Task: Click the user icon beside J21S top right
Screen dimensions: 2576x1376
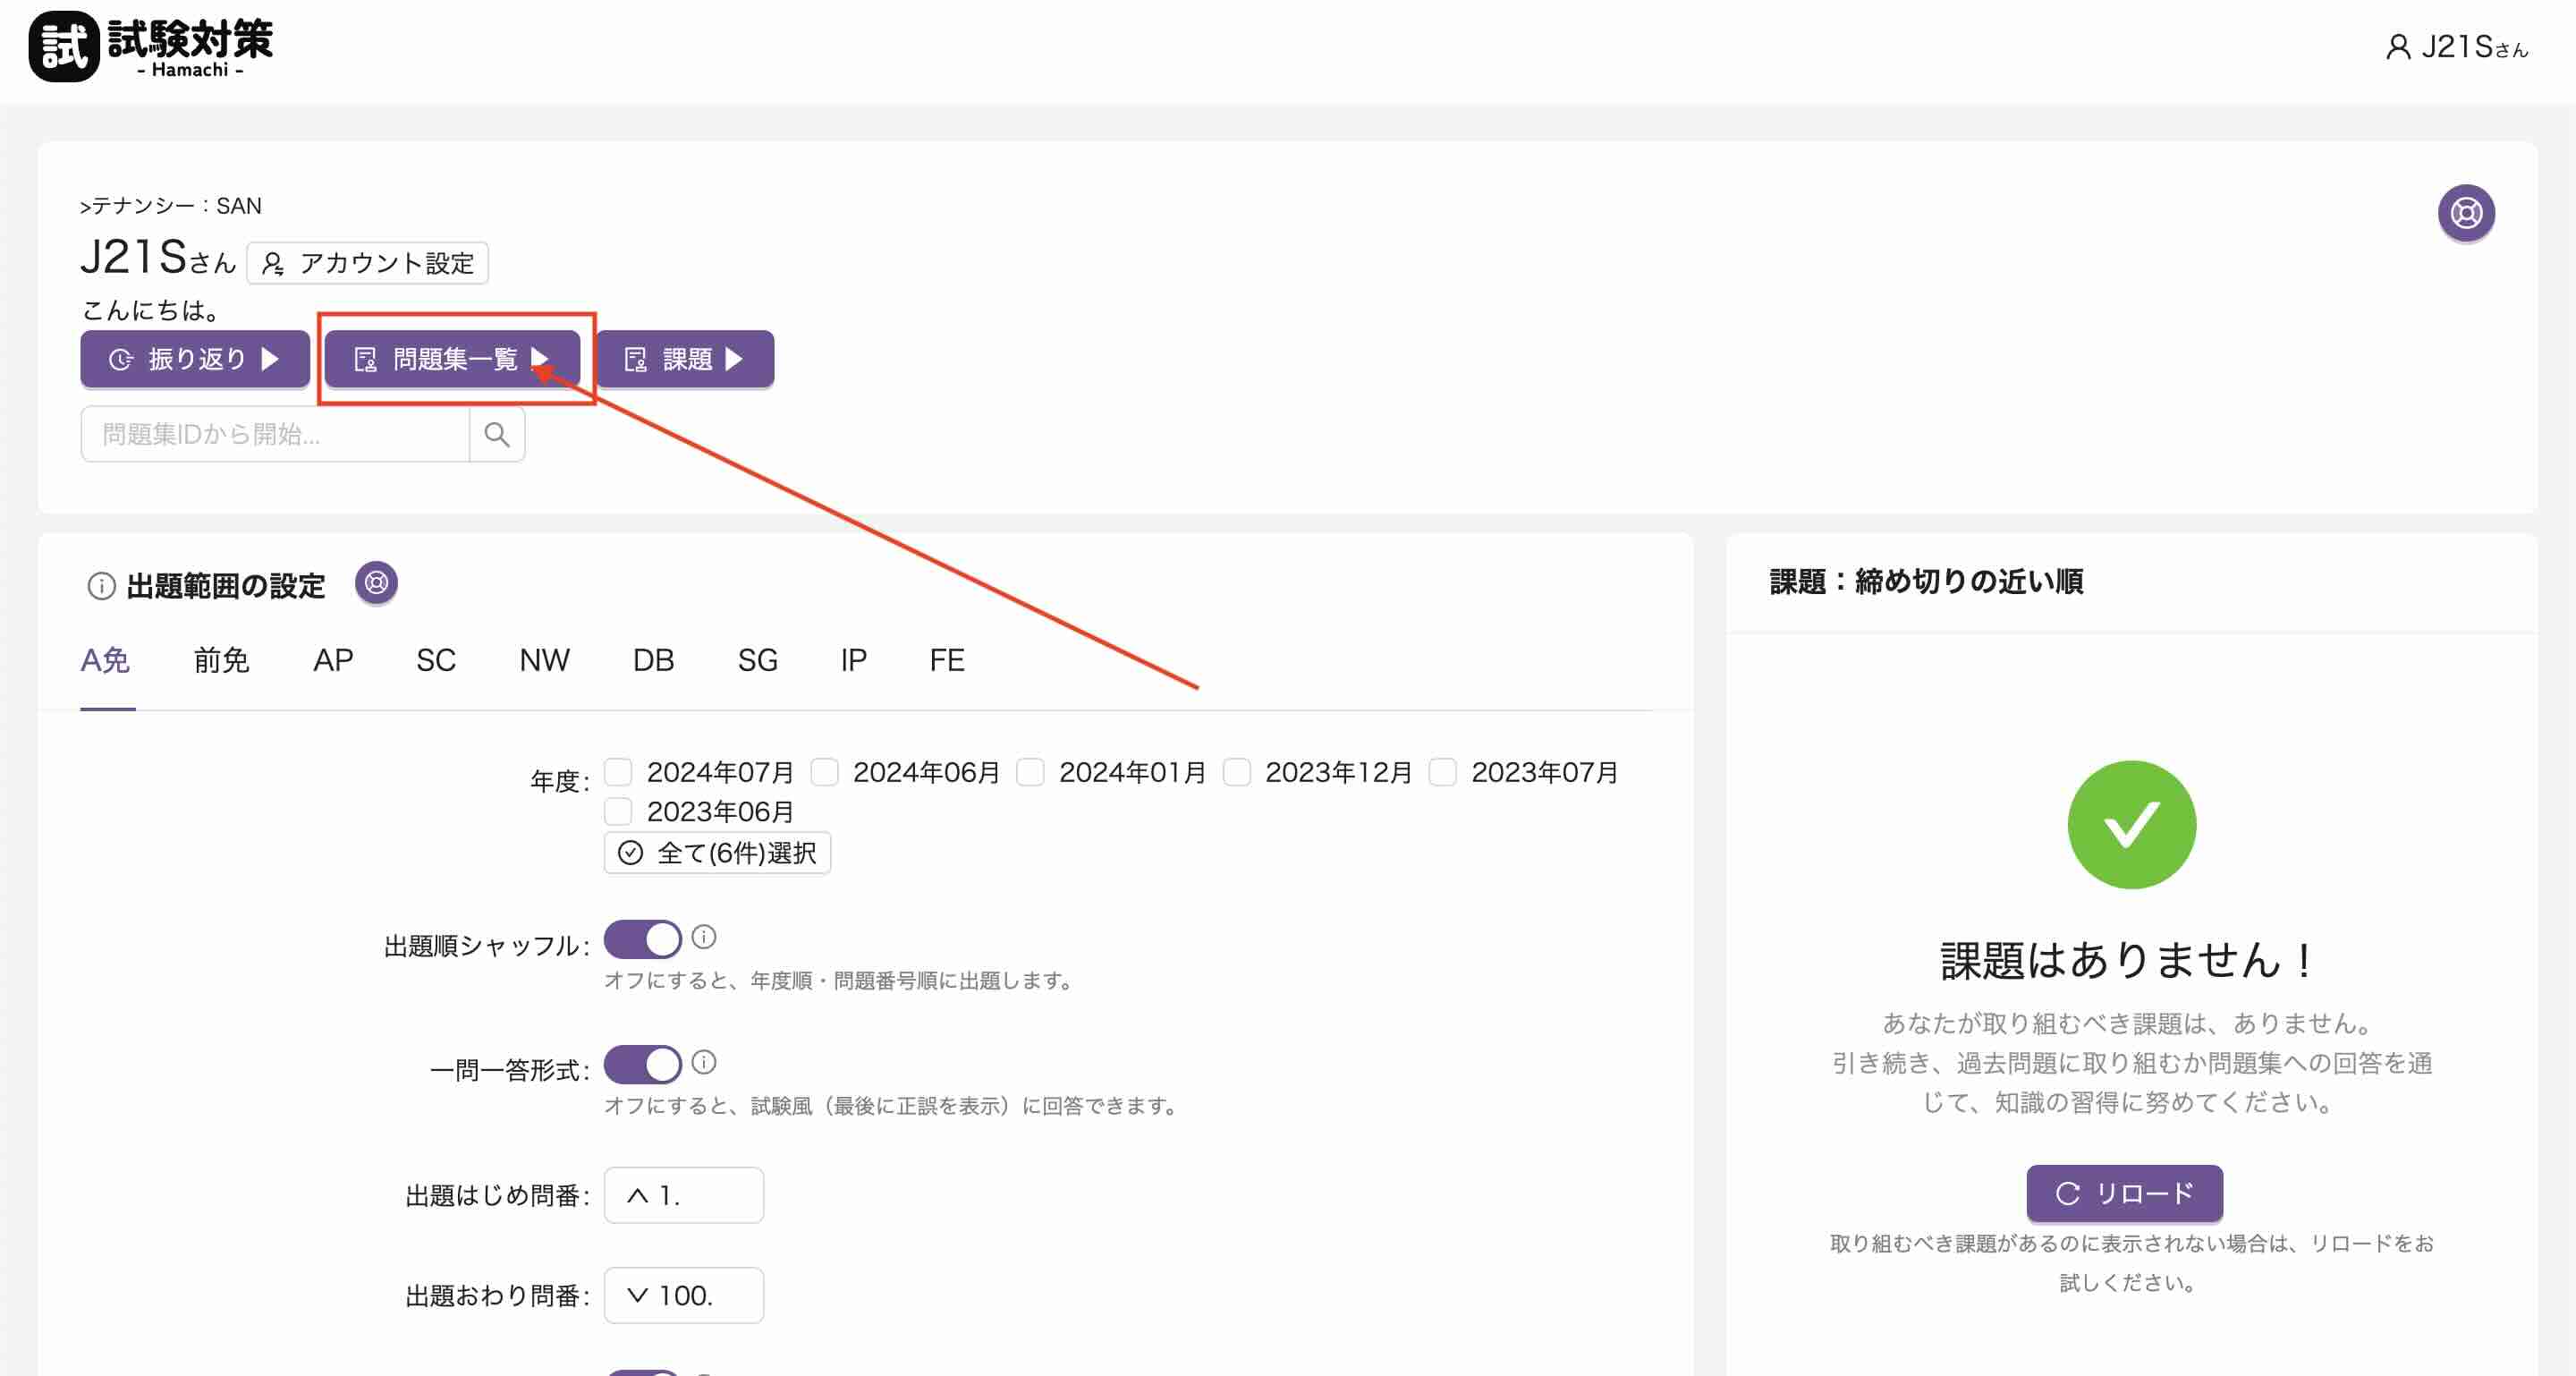Action: [2397, 47]
